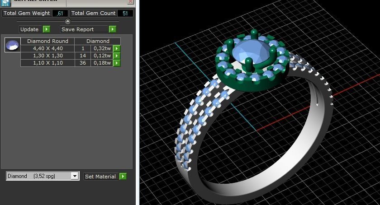Click green arrow in the 0,18tw row

(x=117, y=63)
